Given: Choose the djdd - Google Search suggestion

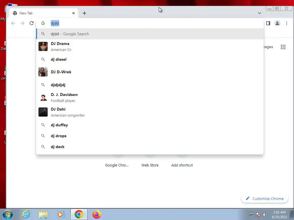Looking at the screenshot, I should point(150,34).
